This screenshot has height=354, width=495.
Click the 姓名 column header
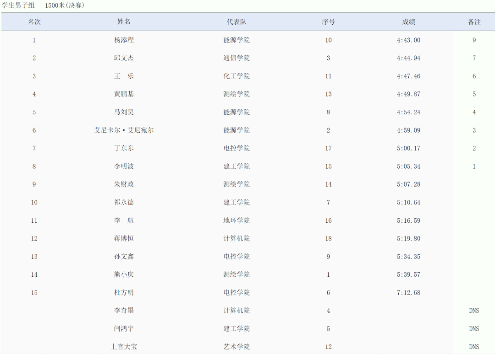pyautogui.click(x=124, y=22)
